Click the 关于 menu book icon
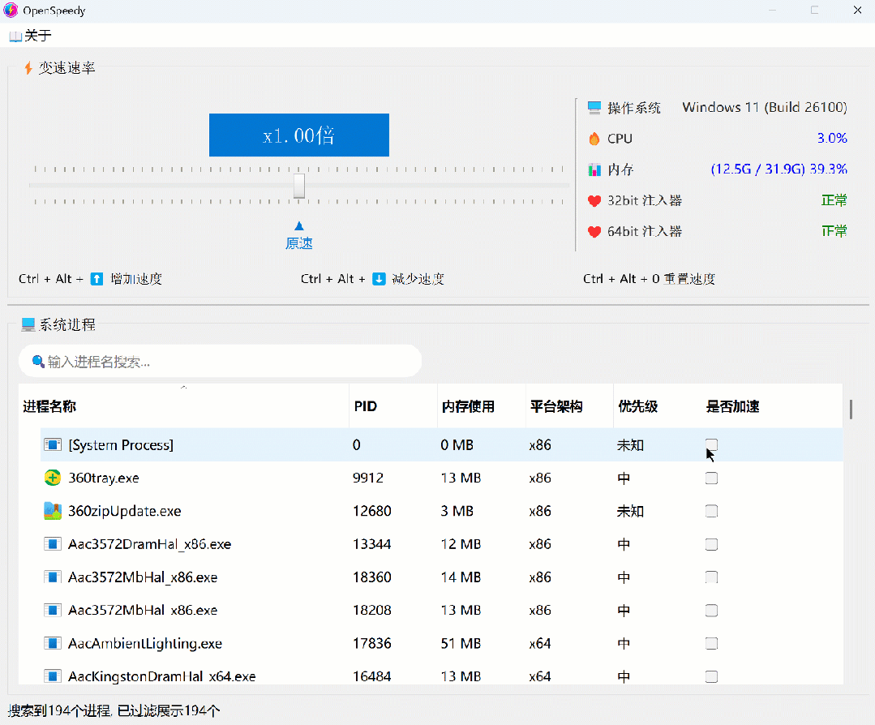Image resolution: width=875 pixels, height=725 pixels. pos(15,36)
